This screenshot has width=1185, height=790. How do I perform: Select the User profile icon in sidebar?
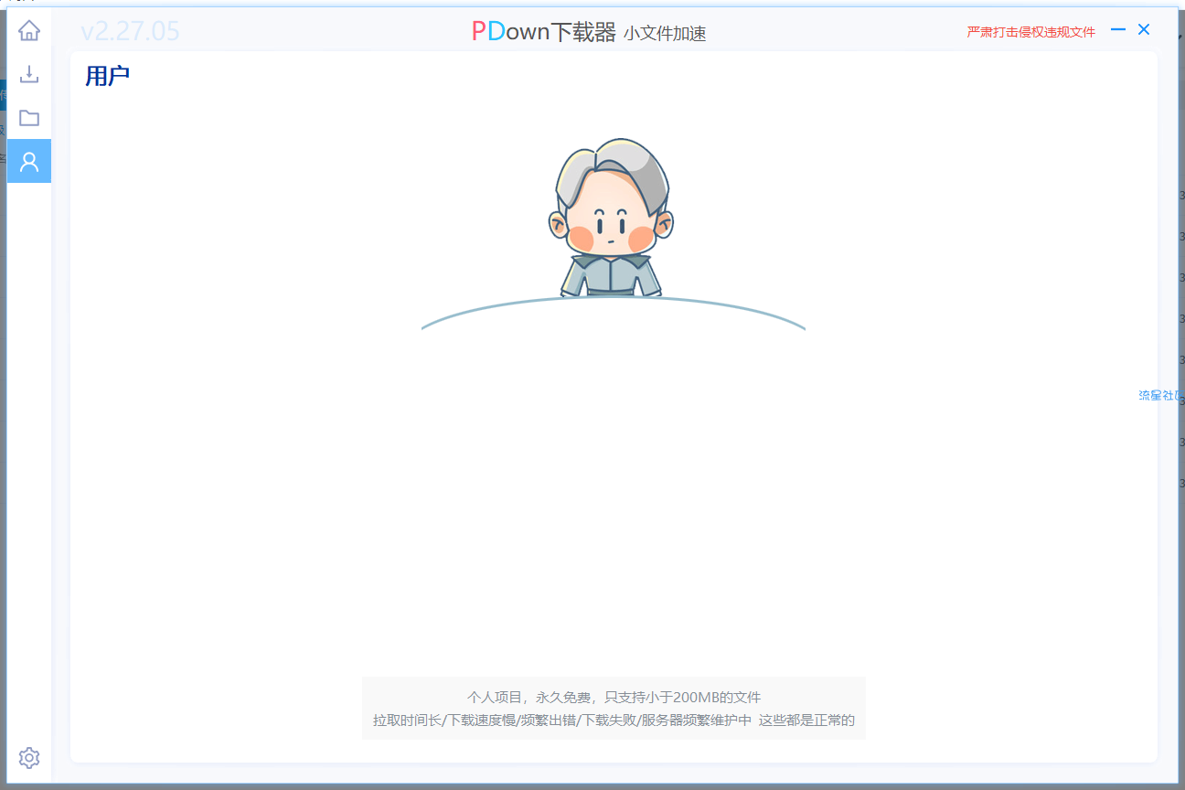(29, 162)
